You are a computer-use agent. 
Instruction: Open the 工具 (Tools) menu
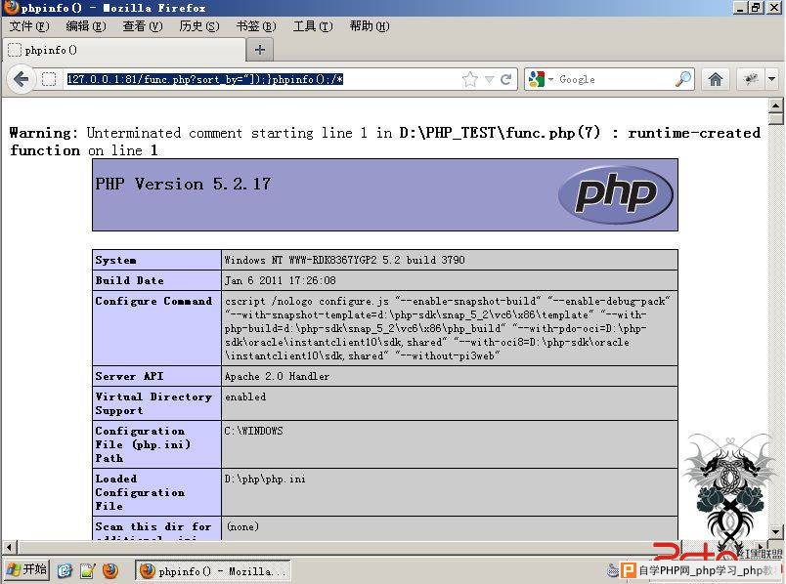click(313, 26)
